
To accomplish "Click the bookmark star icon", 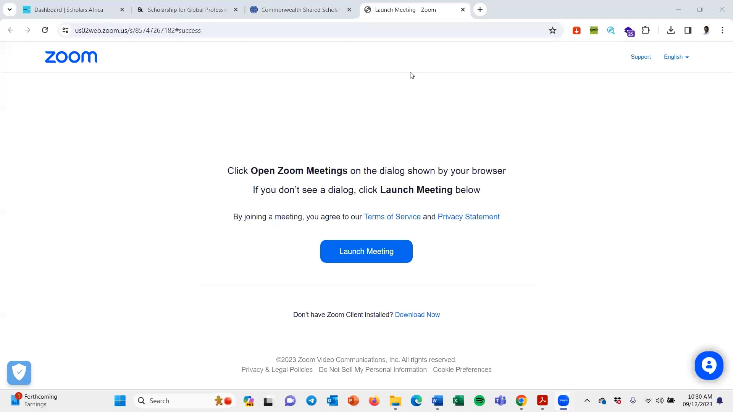I will (553, 30).
